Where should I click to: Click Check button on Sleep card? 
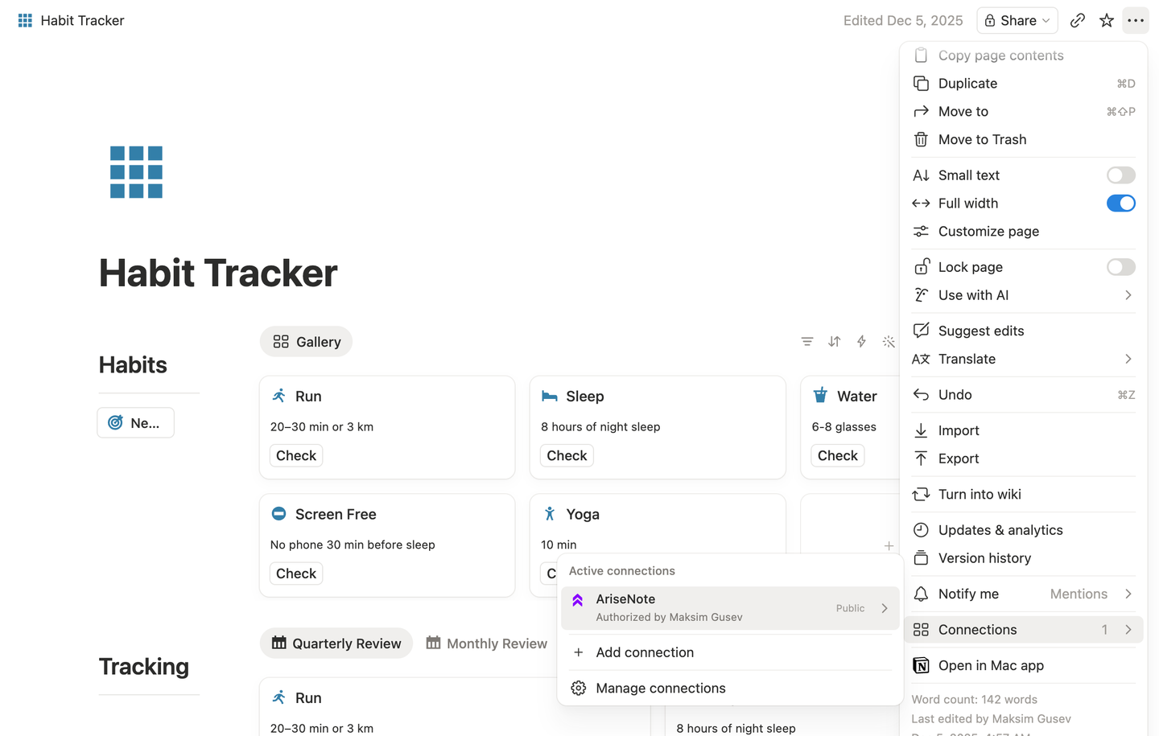[567, 456]
